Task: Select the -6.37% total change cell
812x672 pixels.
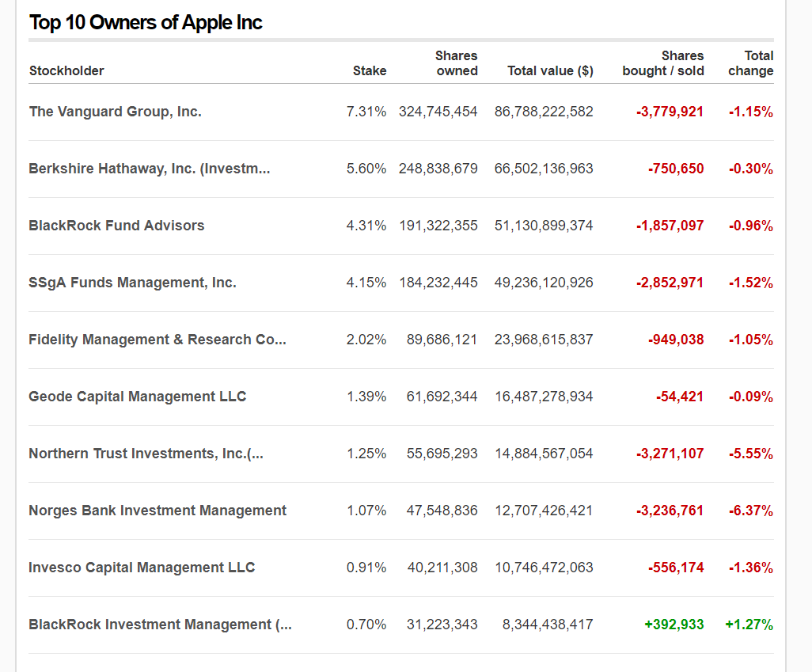Action: (x=751, y=511)
